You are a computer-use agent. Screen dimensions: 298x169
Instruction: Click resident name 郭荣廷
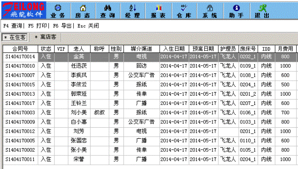click(x=79, y=94)
